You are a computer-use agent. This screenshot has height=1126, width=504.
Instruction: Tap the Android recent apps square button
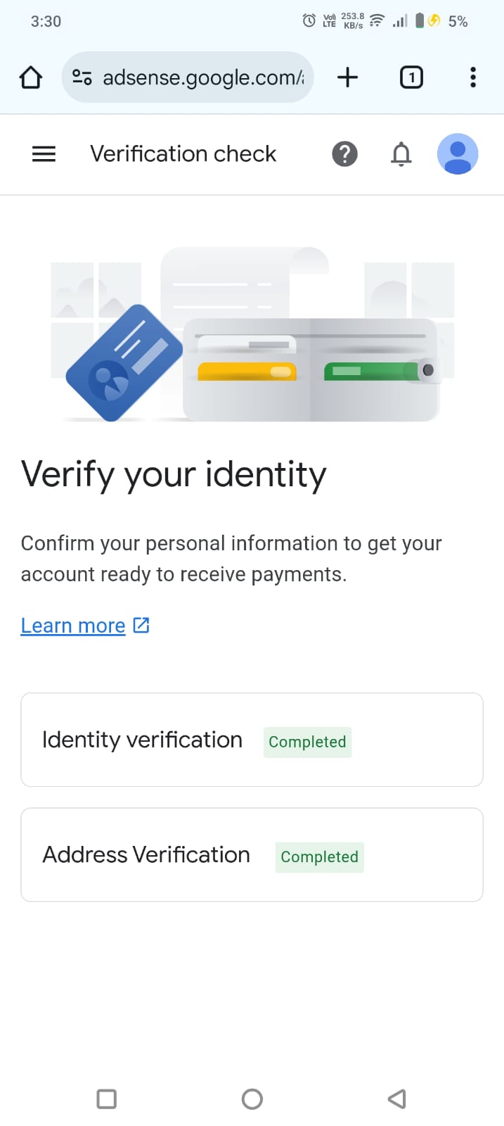(107, 1099)
